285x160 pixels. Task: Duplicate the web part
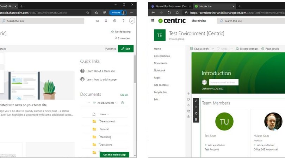[x=196, y=113]
